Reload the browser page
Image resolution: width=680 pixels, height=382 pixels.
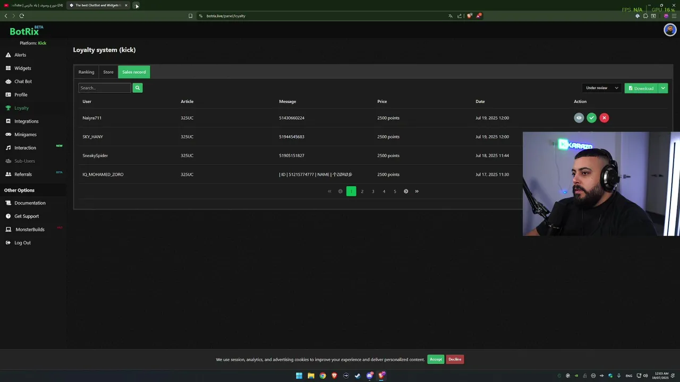click(22, 16)
